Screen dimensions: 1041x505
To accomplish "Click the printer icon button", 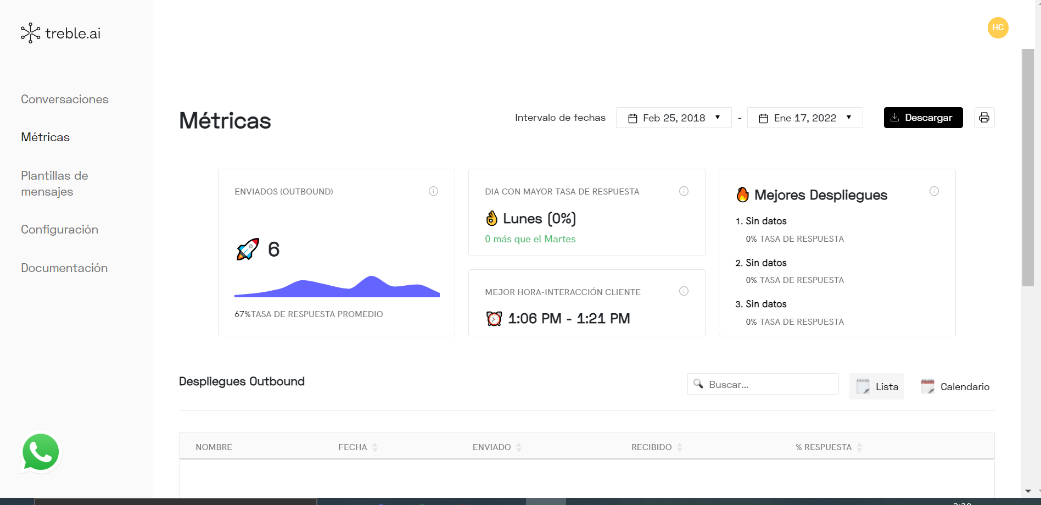I will tap(984, 118).
